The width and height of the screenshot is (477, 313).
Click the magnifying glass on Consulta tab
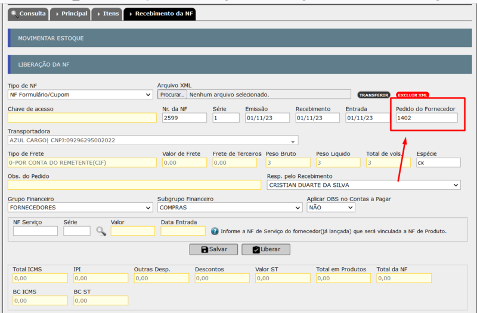click(x=14, y=14)
